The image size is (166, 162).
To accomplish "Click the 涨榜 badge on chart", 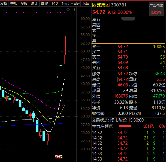I will click(x=59, y=157).
